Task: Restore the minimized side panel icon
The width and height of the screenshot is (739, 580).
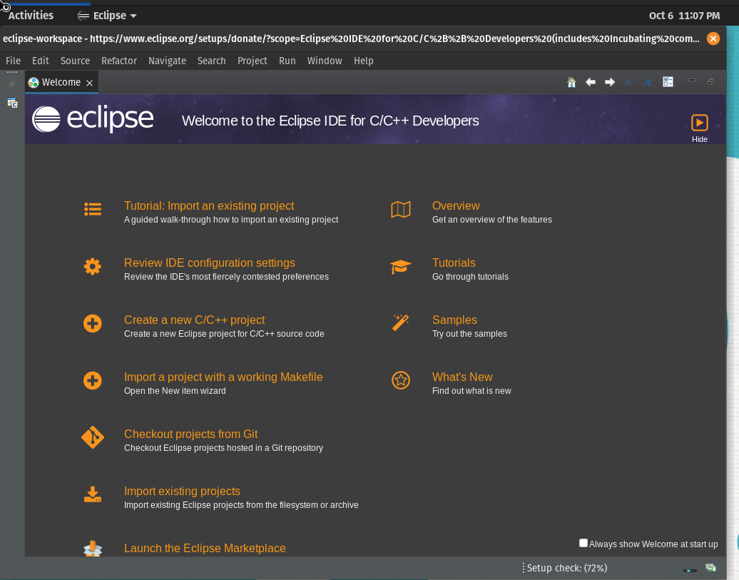Action: pos(12,84)
